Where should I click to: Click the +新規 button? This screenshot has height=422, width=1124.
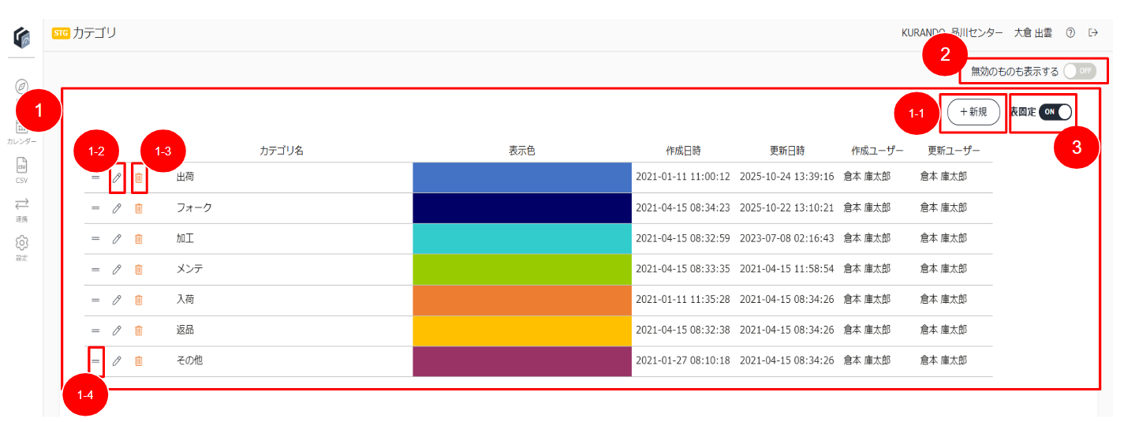[x=973, y=112]
